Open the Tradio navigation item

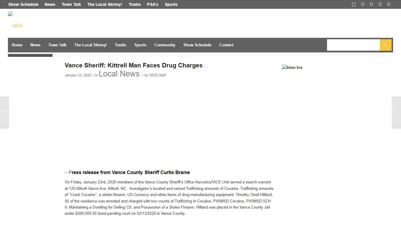[121, 45]
